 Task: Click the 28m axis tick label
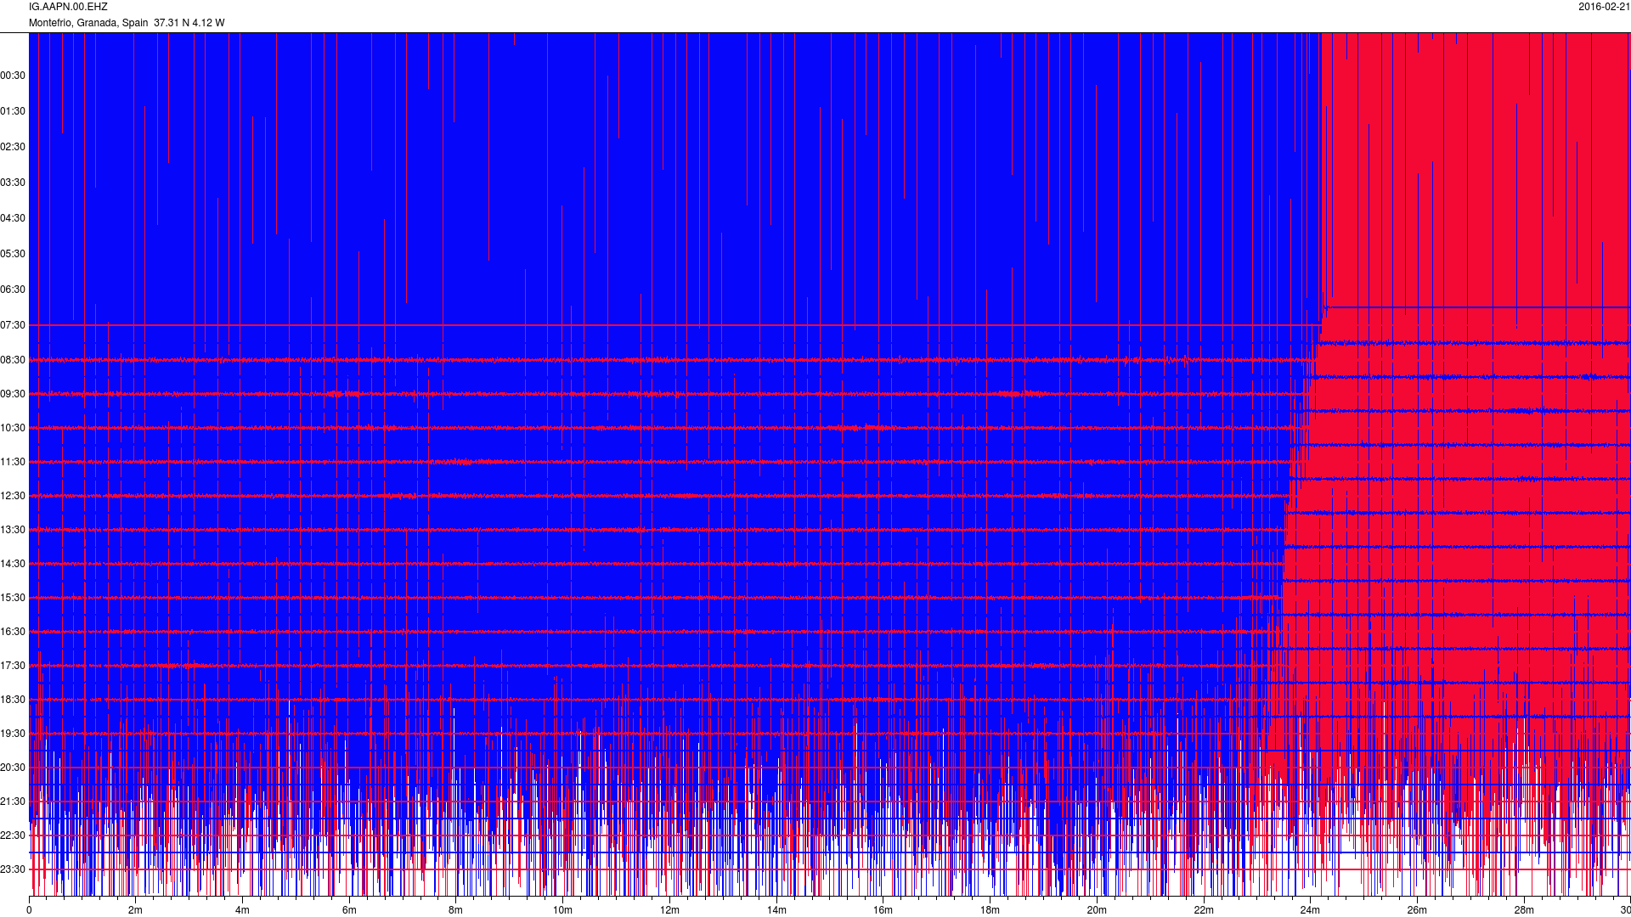click(x=1524, y=910)
